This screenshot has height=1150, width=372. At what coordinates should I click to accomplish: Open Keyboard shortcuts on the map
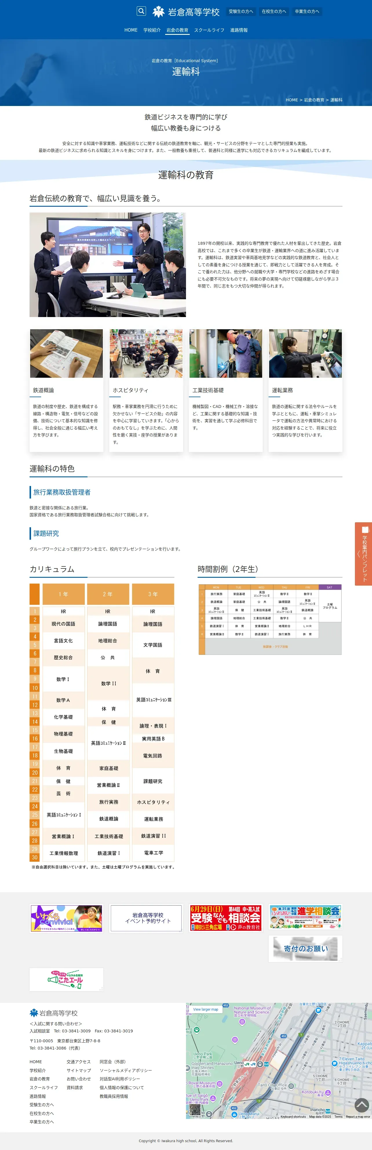(x=293, y=1117)
